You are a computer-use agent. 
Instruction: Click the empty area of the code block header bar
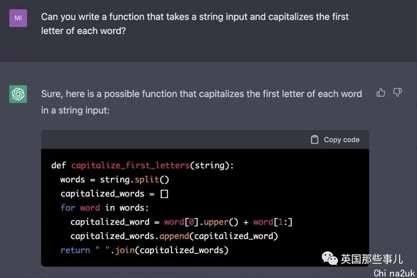tap(176, 140)
